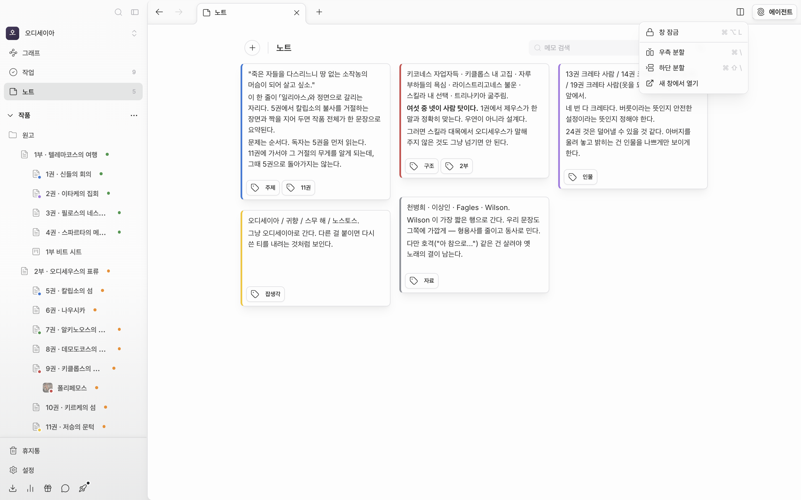
Task: Open 10권 · 키르케의 섬
Action: pos(70,407)
